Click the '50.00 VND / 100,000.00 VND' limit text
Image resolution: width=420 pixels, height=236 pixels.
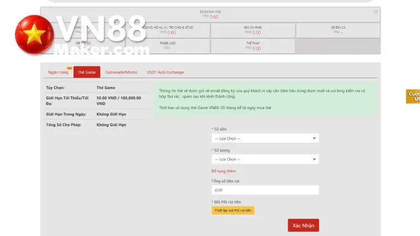point(119,101)
